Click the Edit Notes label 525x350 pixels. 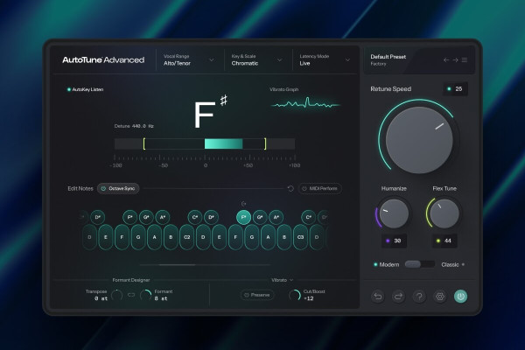80,189
